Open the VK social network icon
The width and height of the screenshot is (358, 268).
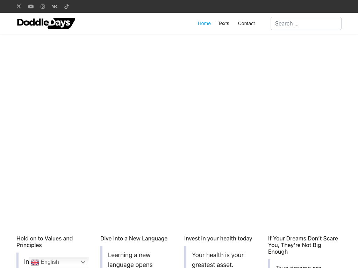(55, 6)
